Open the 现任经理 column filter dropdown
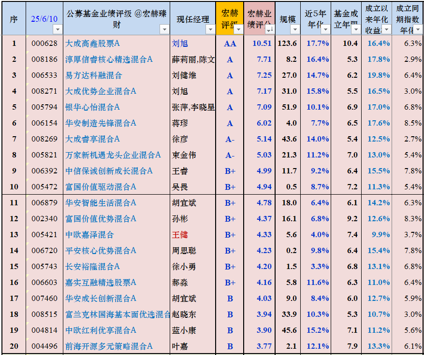Image resolution: width=424 pixels, height=355 pixels. [210, 29]
